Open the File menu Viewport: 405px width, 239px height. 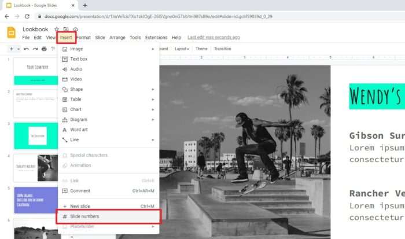(x=26, y=38)
